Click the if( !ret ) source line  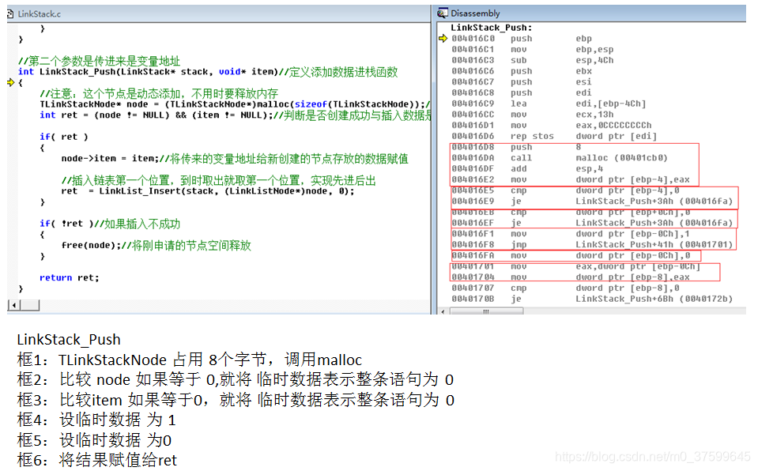(110, 224)
